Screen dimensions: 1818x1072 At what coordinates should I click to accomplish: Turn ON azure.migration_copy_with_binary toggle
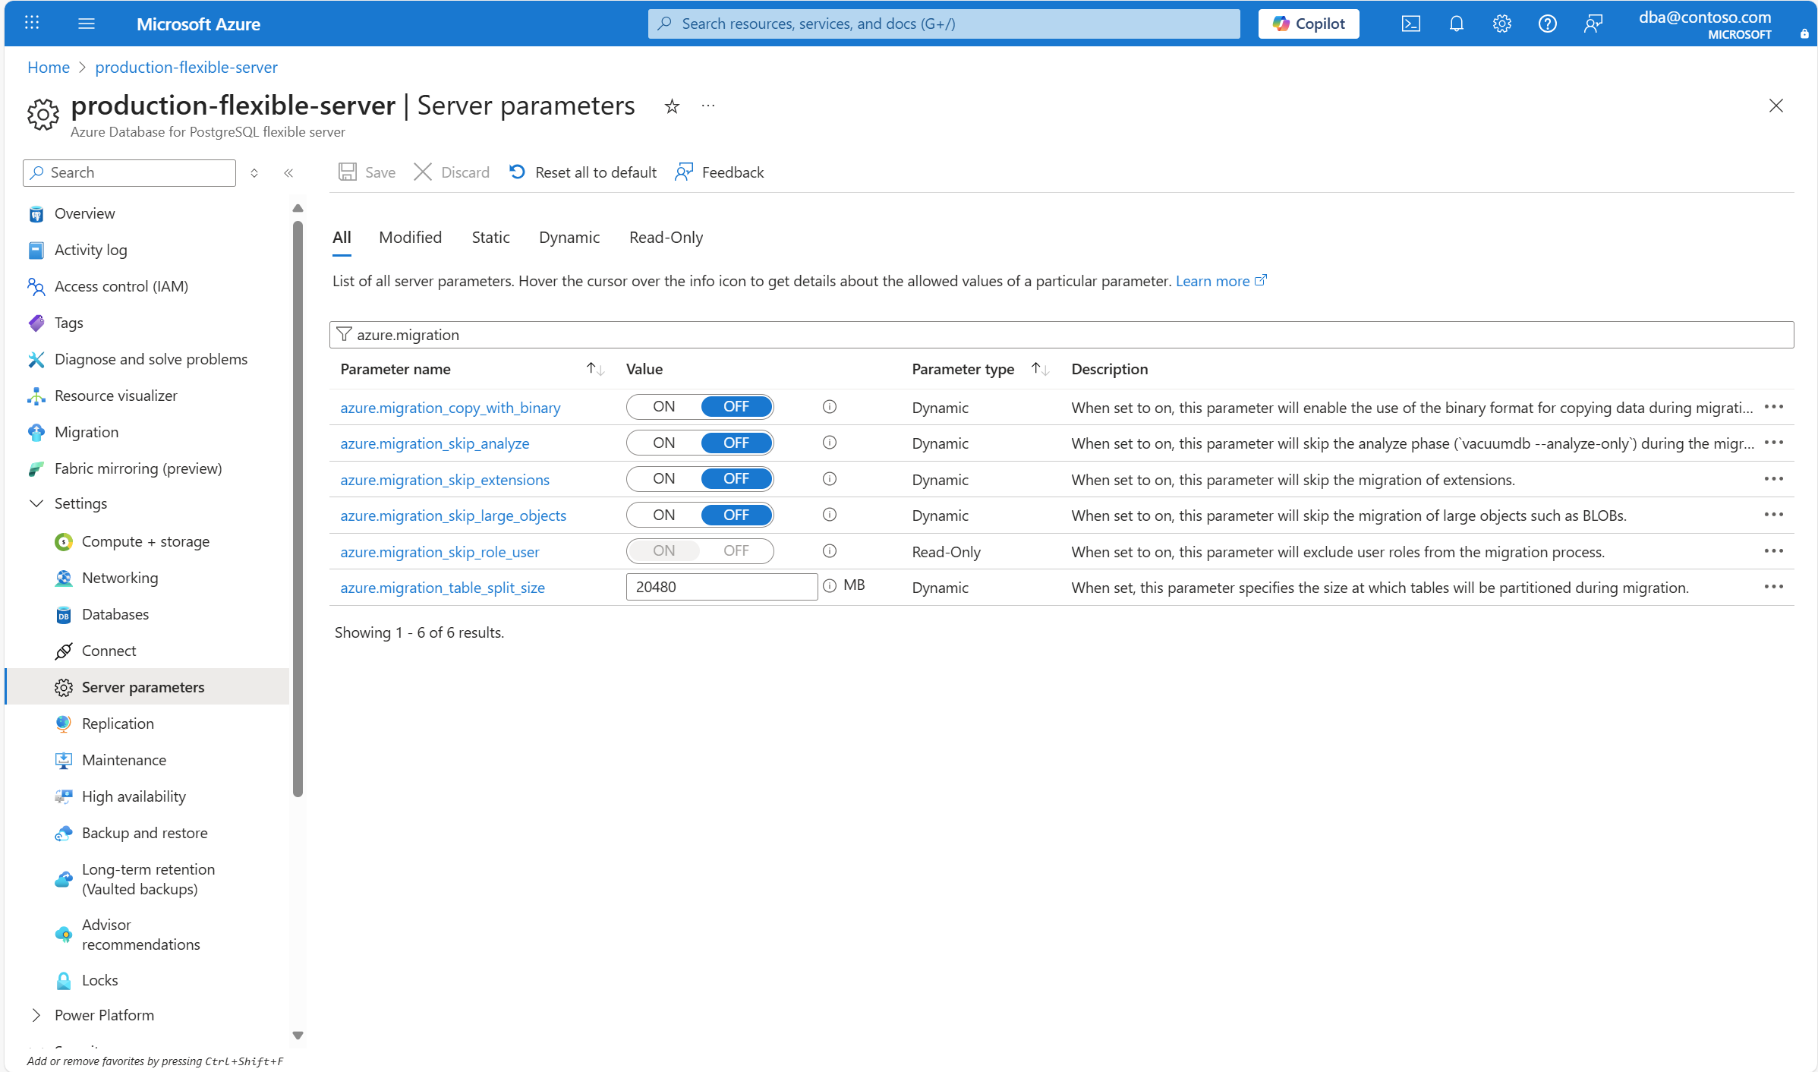click(x=664, y=407)
